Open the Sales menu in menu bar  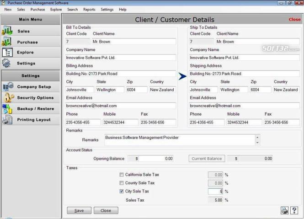[x=21, y=10]
